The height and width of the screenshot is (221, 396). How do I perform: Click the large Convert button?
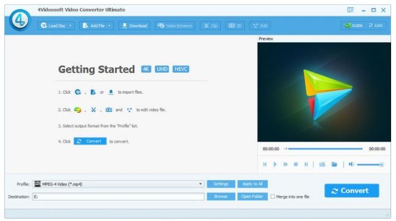coord(352,191)
